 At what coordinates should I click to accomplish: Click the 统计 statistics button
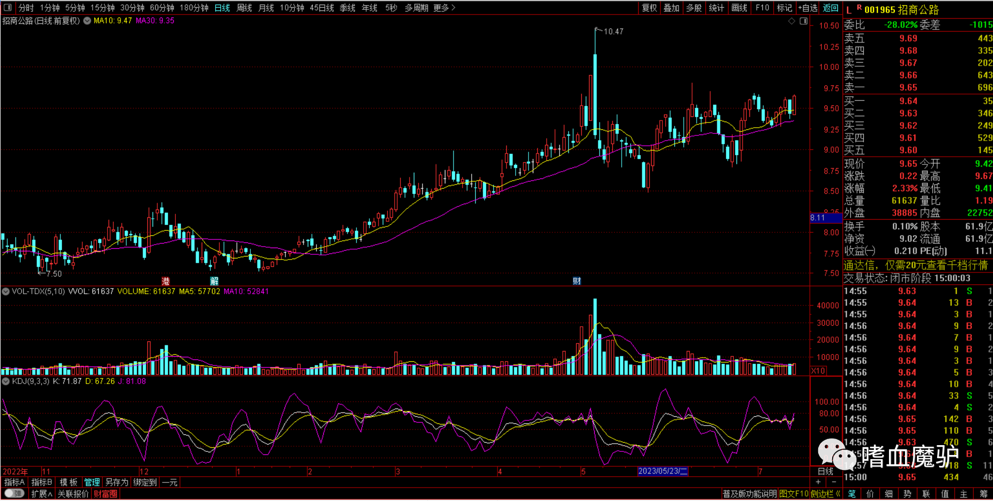(716, 8)
